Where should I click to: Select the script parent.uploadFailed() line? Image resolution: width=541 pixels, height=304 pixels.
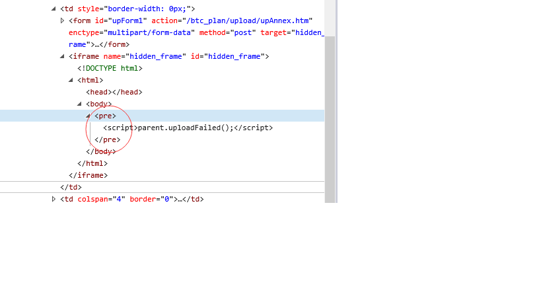(x=188, y=128)
